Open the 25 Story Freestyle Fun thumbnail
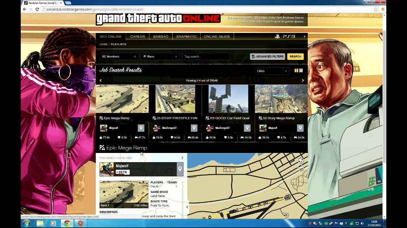The image size is (407, 228). (x=175, y=98)
